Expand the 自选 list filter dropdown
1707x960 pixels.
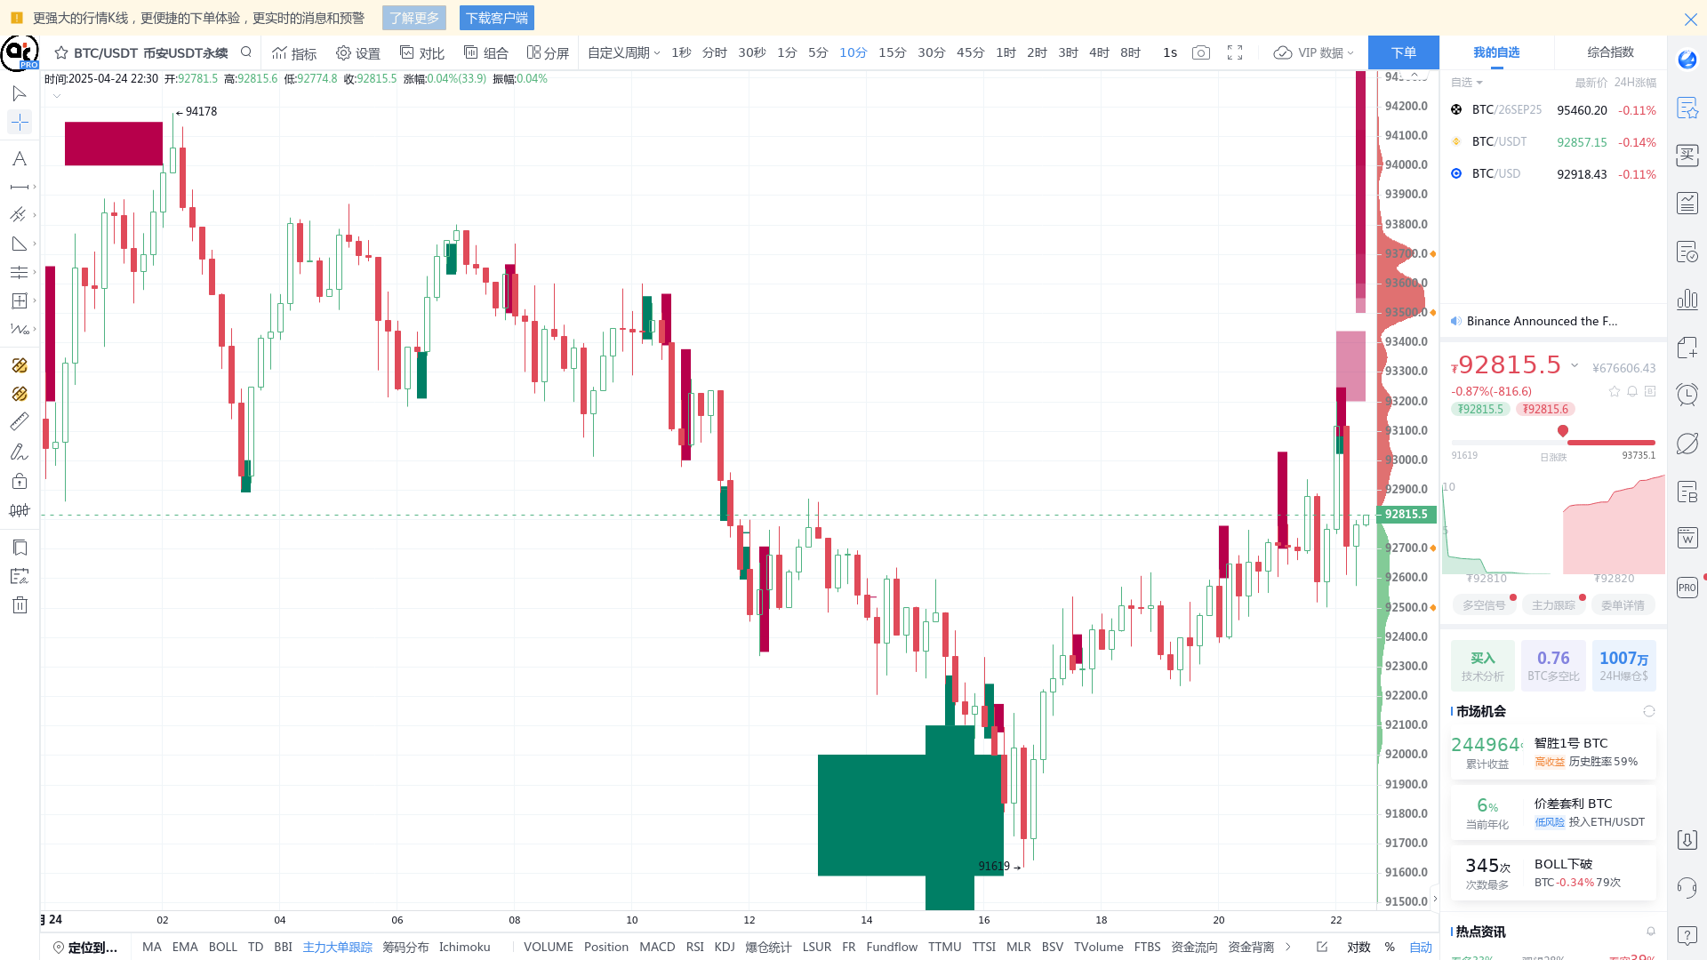click(x=1467, y=83)
